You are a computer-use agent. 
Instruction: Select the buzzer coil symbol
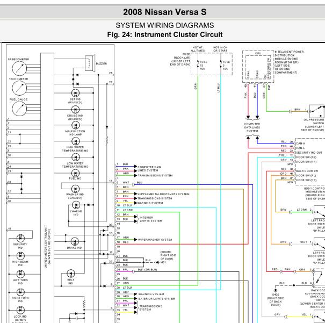[90, 63]
